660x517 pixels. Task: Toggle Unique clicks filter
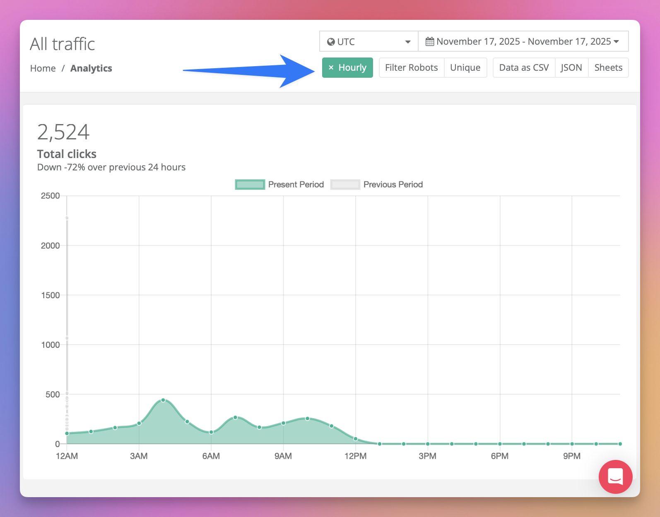[x=465, y=68]
